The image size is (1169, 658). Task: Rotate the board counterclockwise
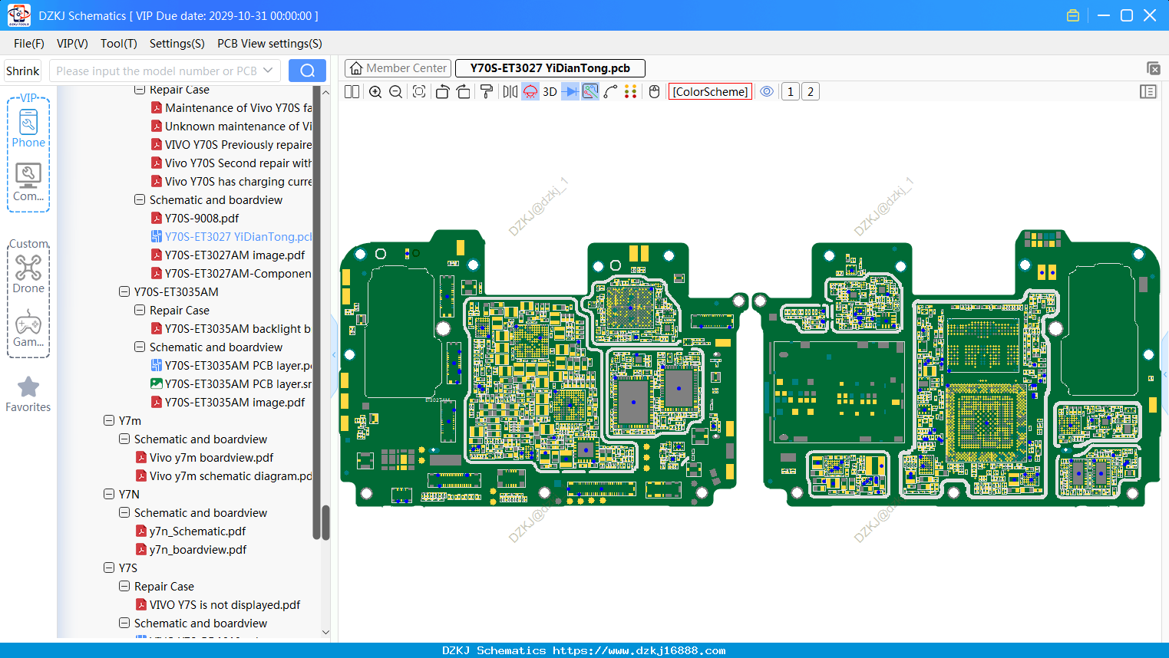tap(442, 92)
